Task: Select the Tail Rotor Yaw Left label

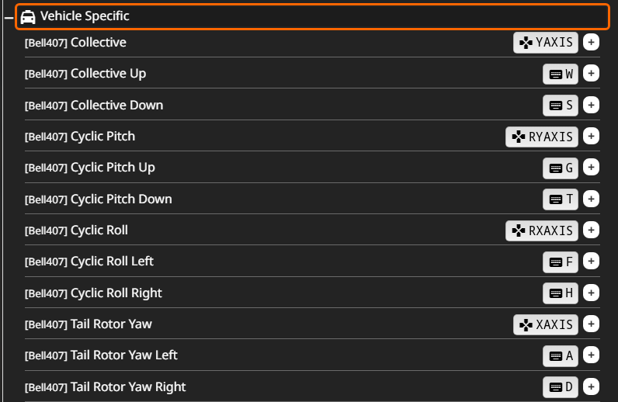Action: (123, 355)
